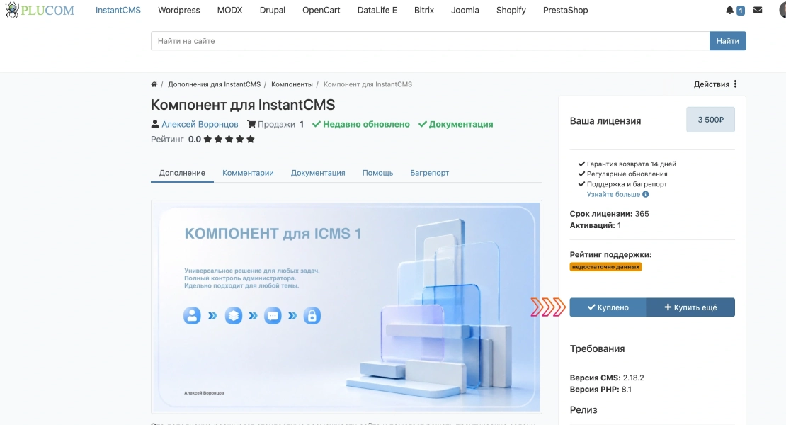Click the Купить ещё button
The height and width of the screenshot is (425, 786).
690,307
